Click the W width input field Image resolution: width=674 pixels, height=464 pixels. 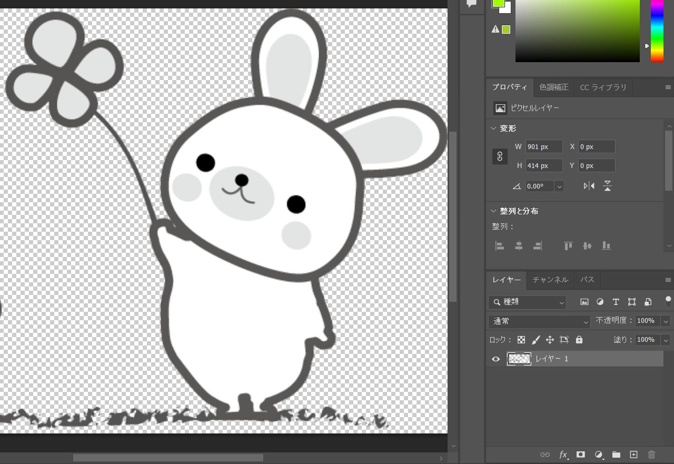544,147
